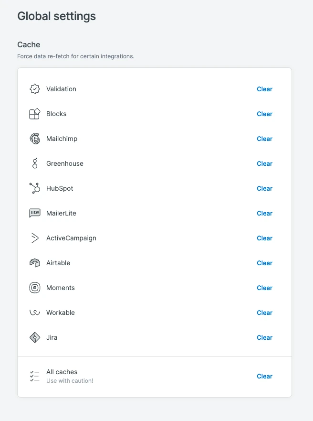This screenshot has width=313, height=421.
Task: Click the Airtable box icon
Action: click(35, 263)
